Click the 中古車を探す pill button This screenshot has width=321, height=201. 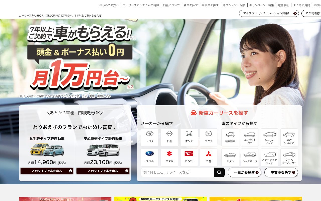281,172
